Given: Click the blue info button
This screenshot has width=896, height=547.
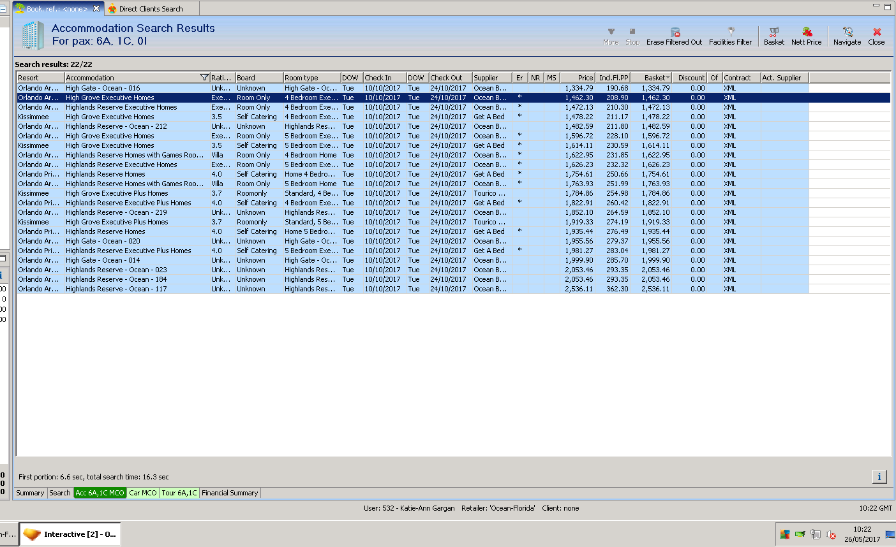Looking at the screenshot, I should coord(879,476).
